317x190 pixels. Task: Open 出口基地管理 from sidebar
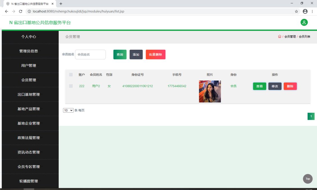coord(29,95)
